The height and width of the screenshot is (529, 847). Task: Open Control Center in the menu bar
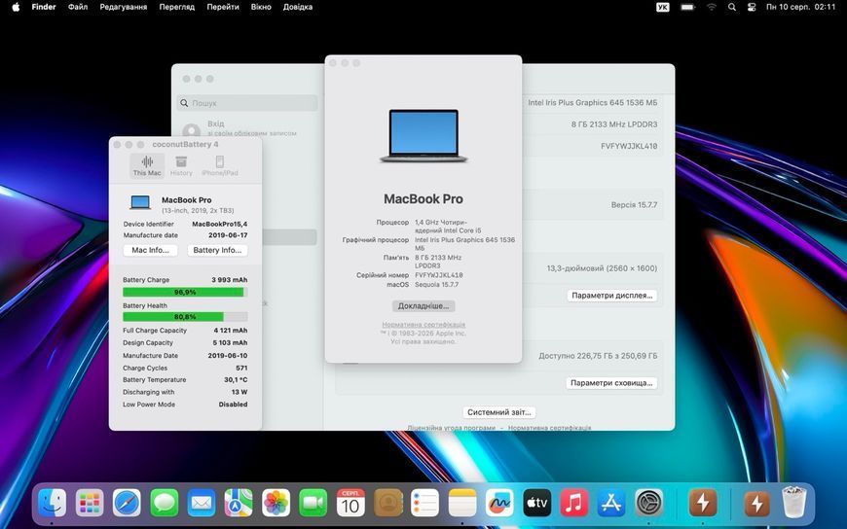pyautogui.click(x=752, y=7)
